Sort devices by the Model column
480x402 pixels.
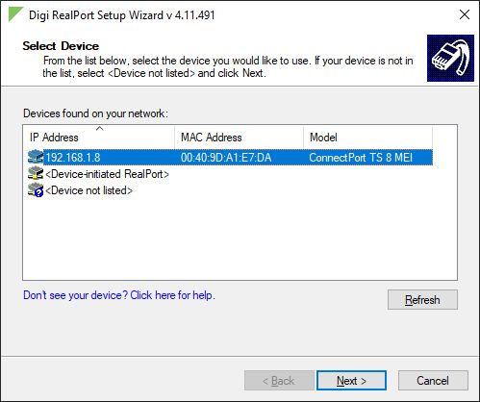tap(367, 138)
